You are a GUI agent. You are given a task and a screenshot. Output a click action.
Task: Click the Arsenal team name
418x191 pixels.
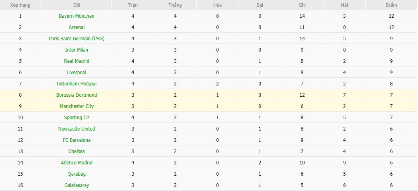click(76, 27)
